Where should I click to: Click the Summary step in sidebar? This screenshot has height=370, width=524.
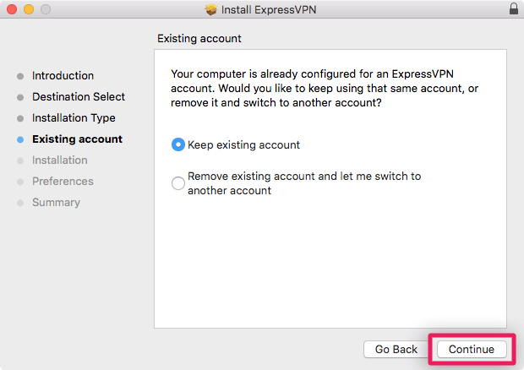click(x=56, y=203)
